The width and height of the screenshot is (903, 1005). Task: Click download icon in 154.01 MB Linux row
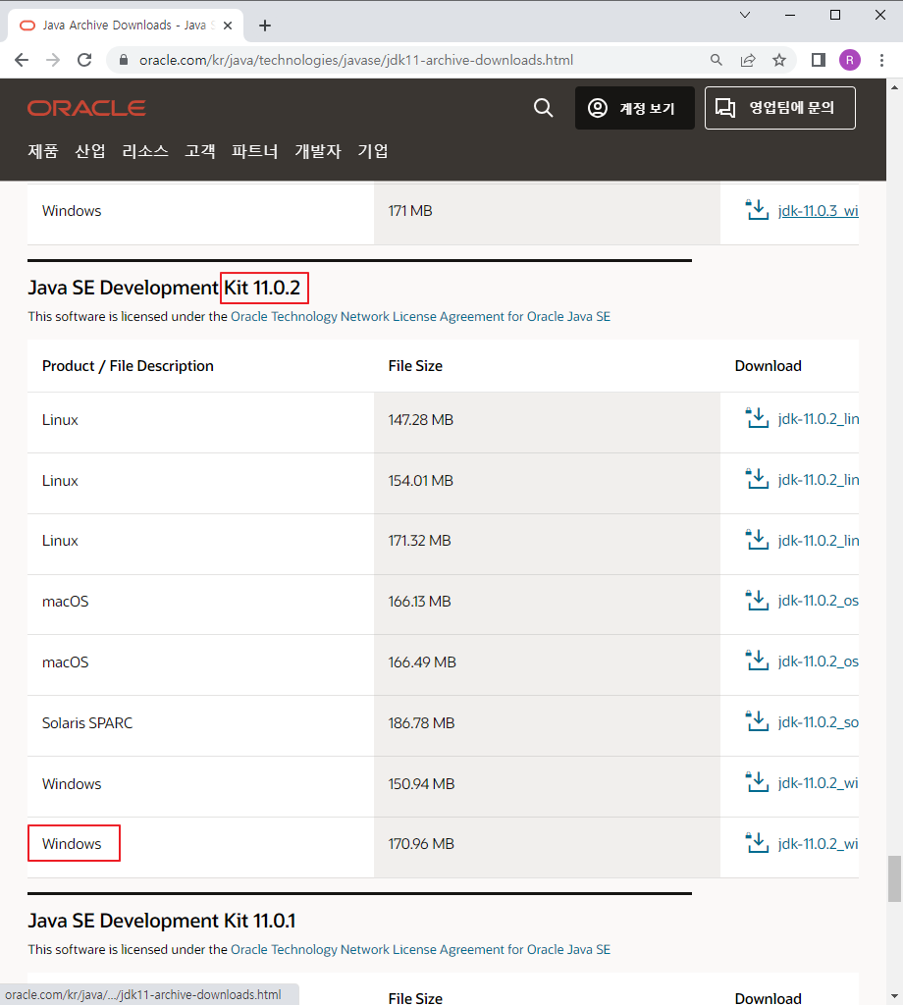point(757,479)
